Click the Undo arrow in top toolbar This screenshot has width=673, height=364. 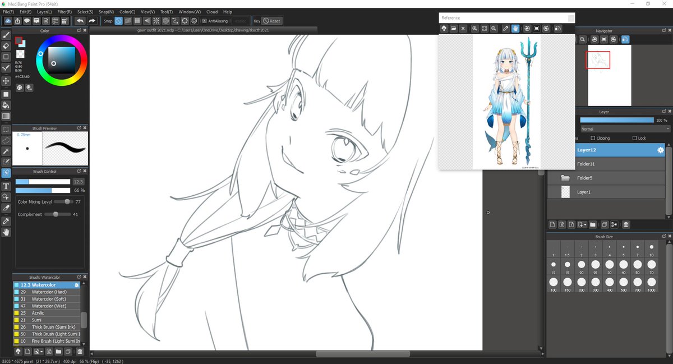(x=80, y=21)
